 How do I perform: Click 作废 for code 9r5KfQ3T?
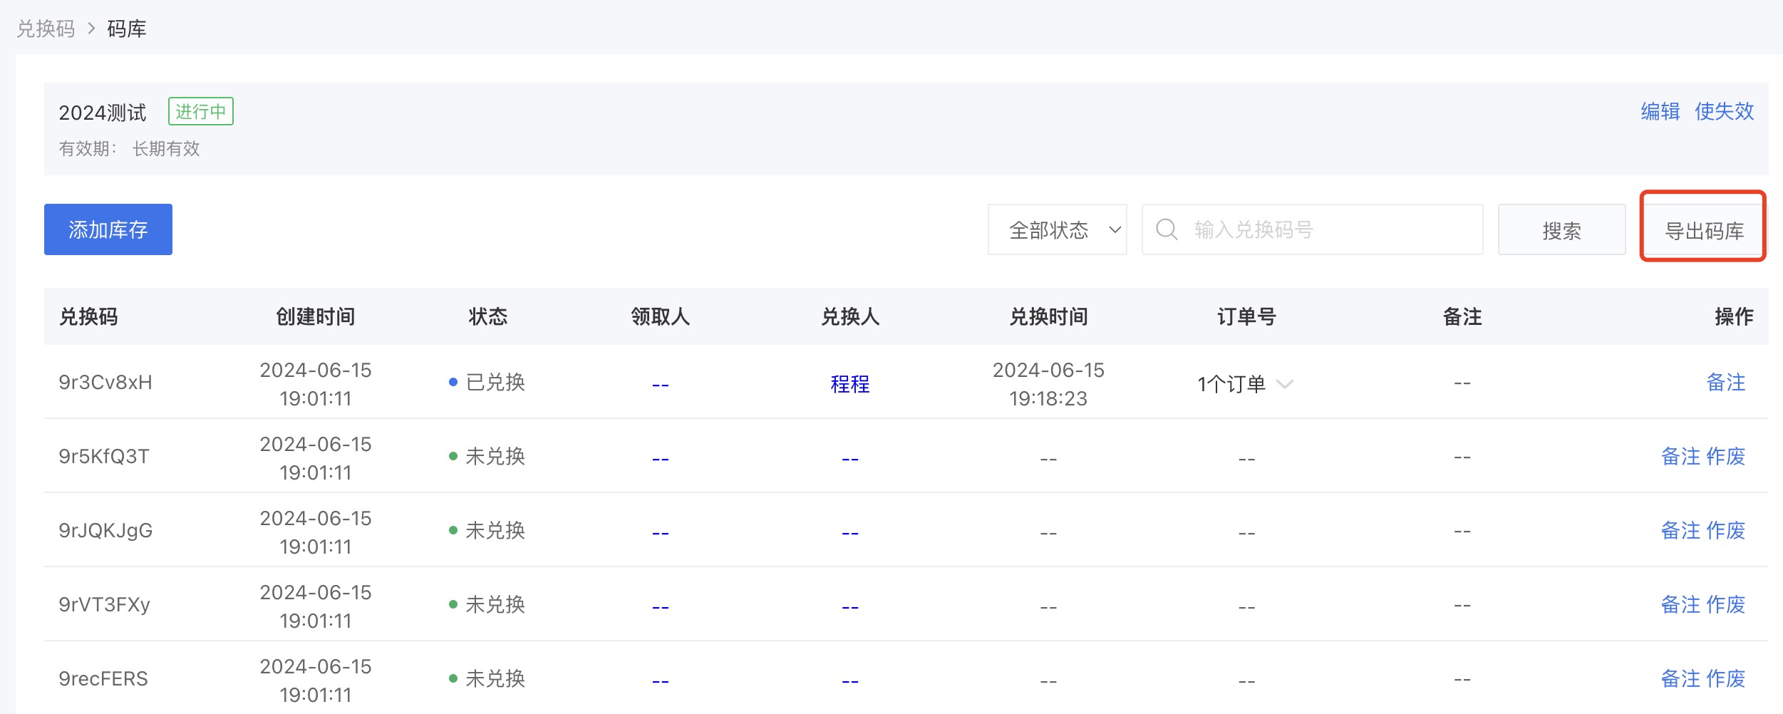coord(1725,456)
